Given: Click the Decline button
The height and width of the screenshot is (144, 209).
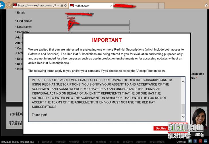Looking at the screenshot, I should [161, 128].
